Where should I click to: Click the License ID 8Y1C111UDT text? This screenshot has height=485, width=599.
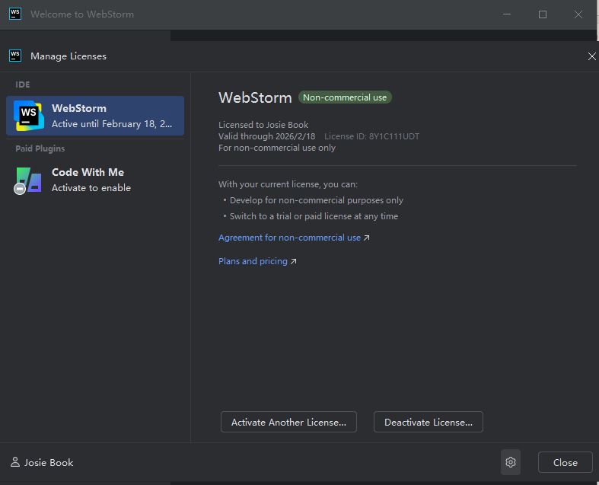tap(371, 136)
